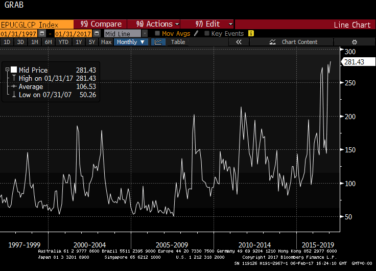Select the Max range
The height and width of the screenshot is (271, 376).
pos(106,42)
